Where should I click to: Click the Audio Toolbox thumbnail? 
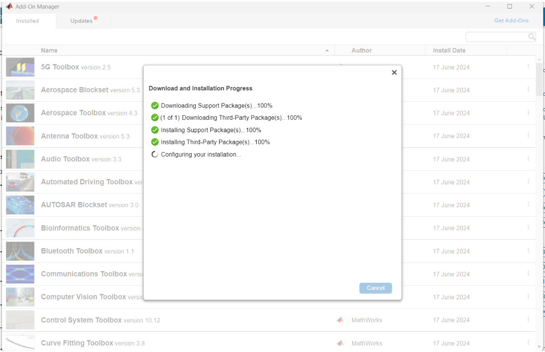point(20,159)
